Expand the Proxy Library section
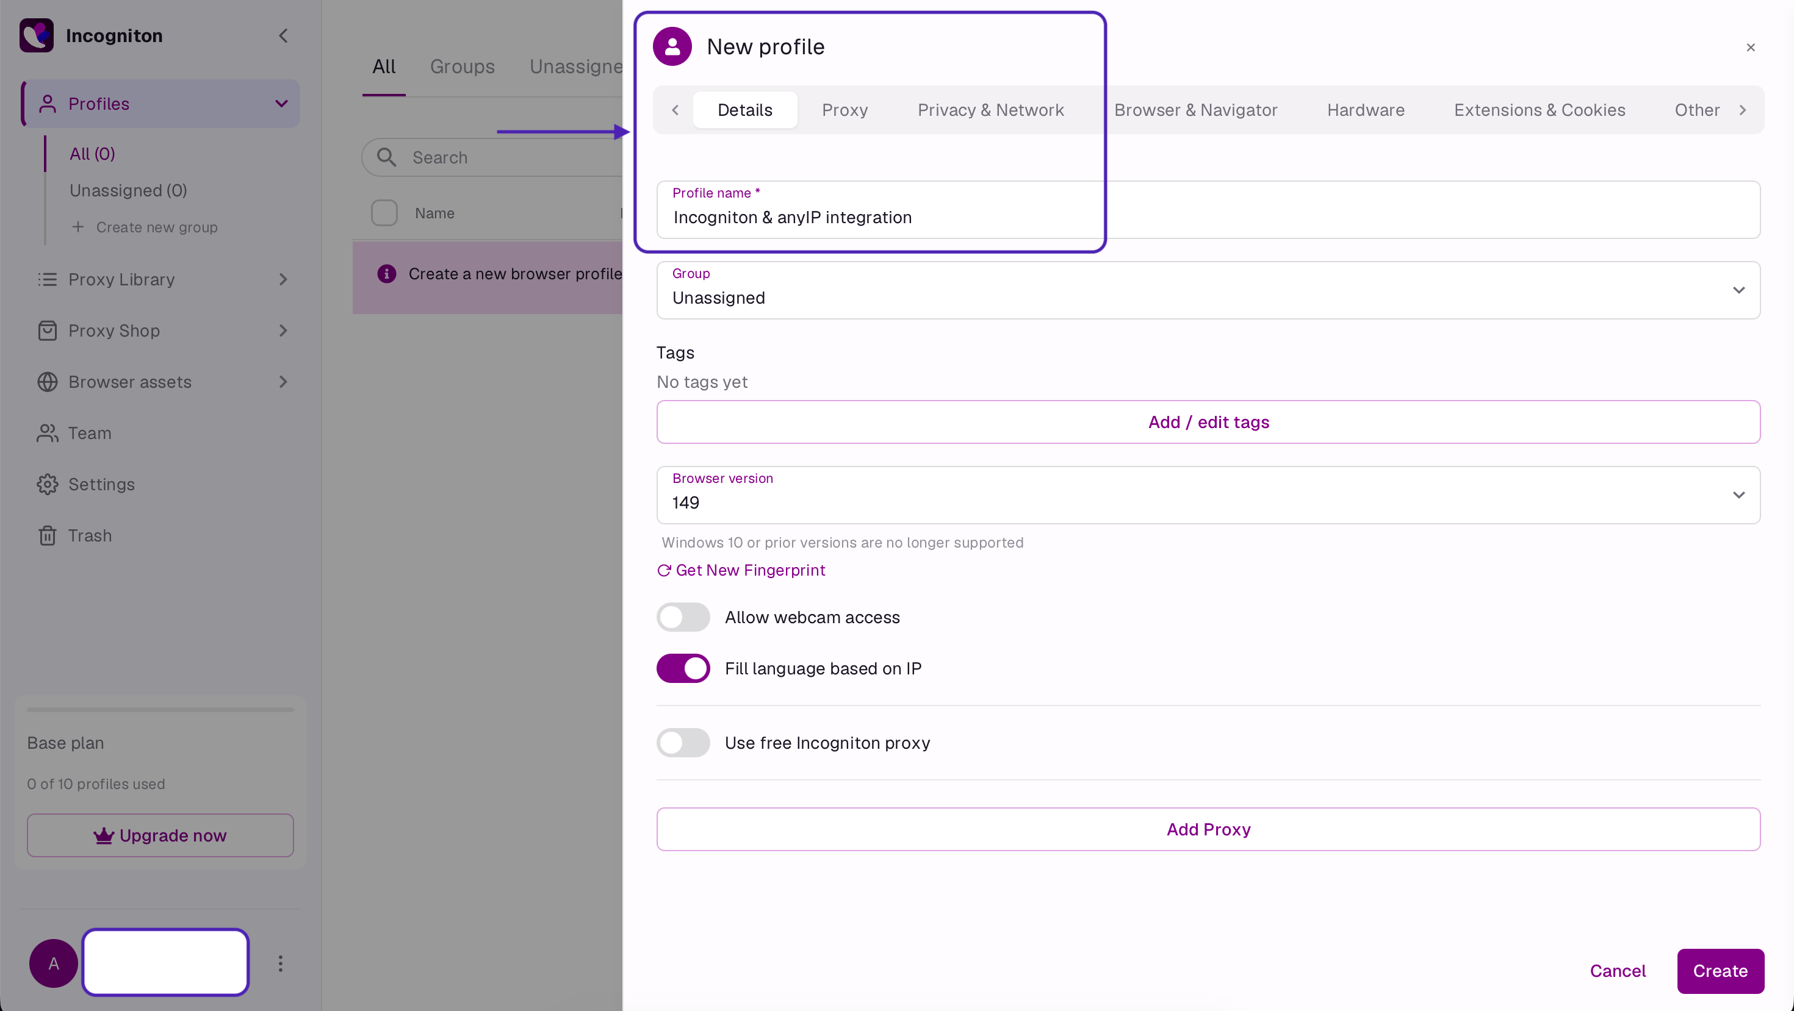Screen dimensions: 1794x1011 coord(283,280)
